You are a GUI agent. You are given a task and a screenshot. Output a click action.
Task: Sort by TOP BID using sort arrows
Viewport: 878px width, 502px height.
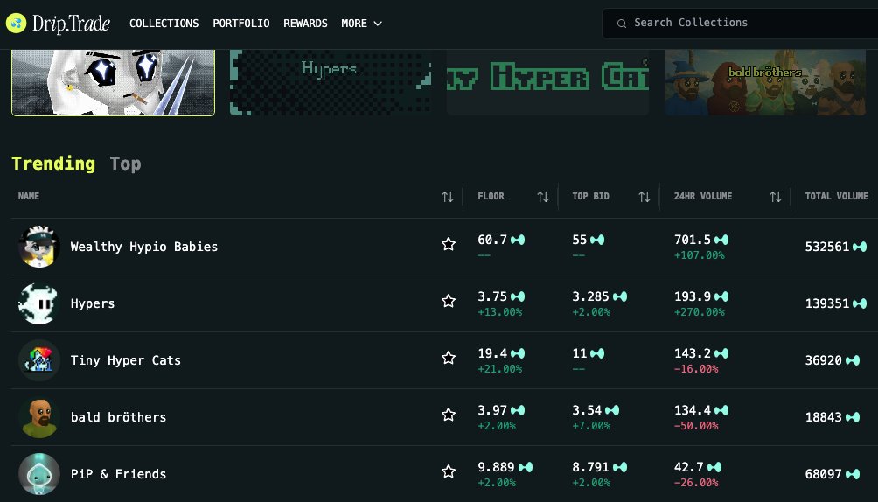click(645, 197)
